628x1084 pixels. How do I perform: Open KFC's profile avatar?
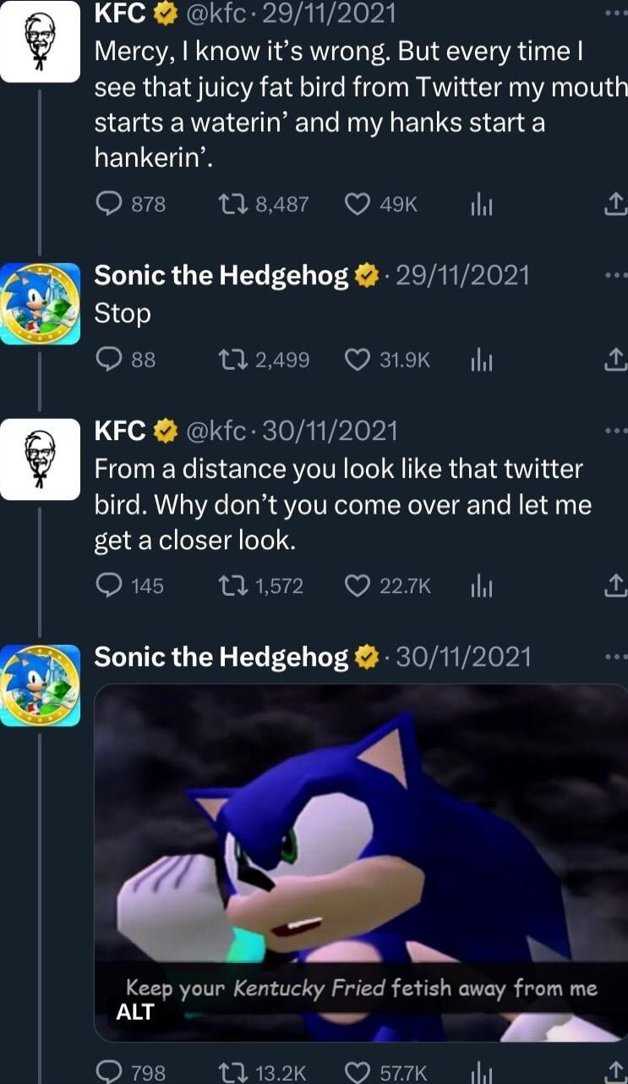pos(40,40)
